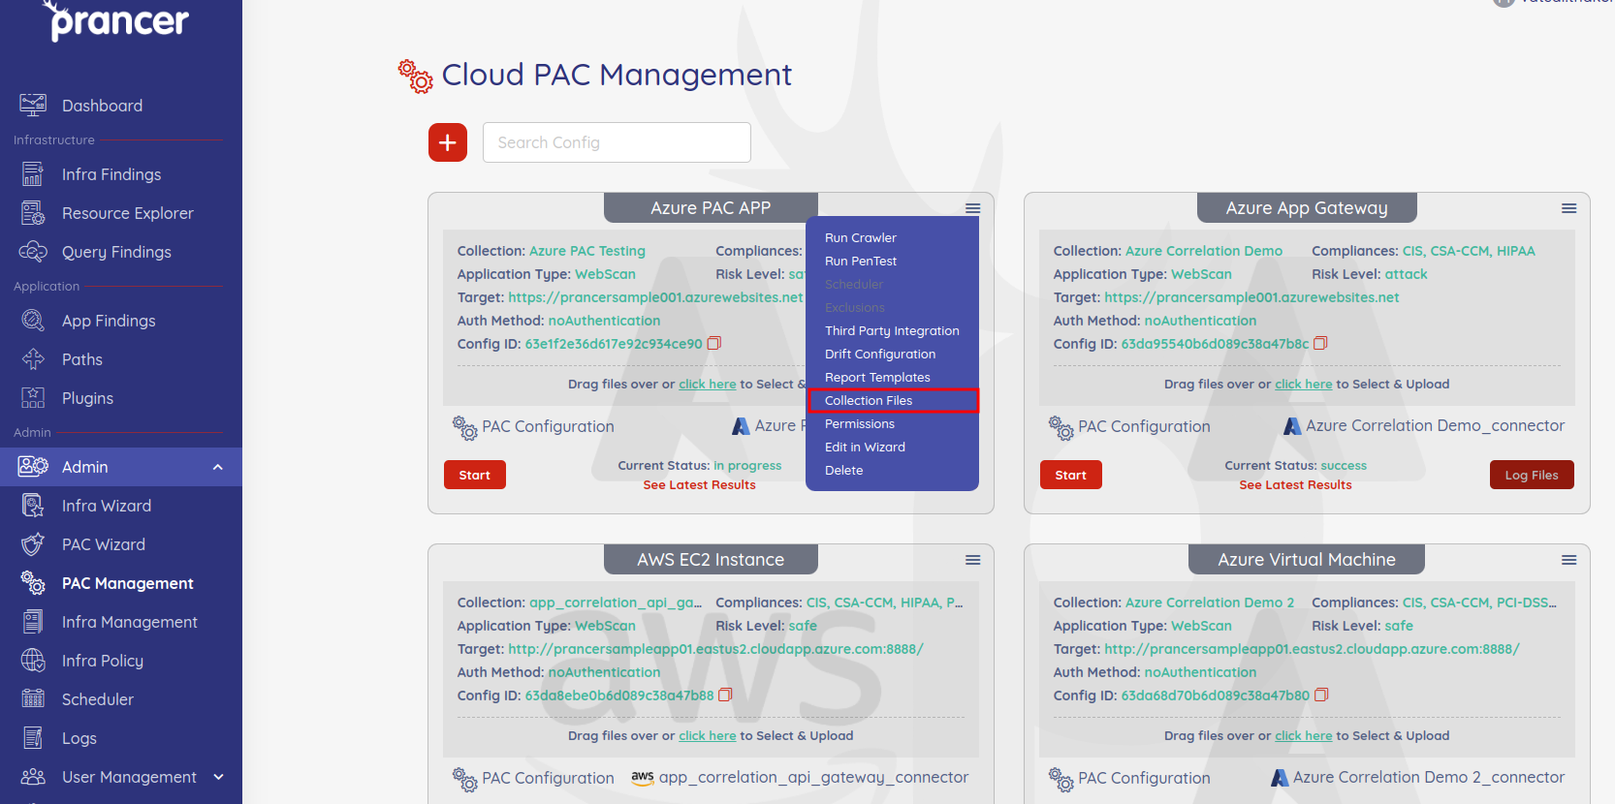Click the Infra Findings sidebar icon

(33, 173)
